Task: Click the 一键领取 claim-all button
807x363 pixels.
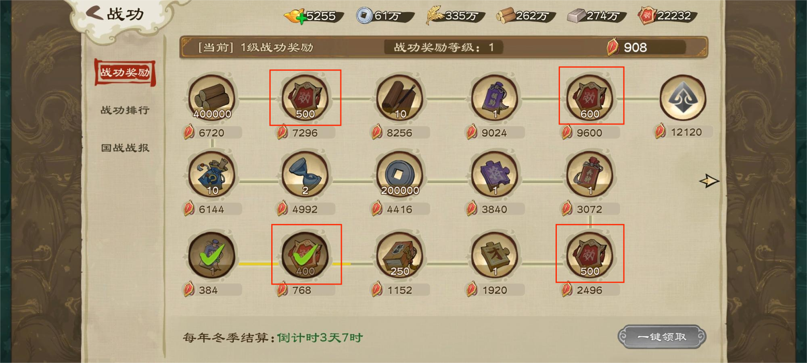Action: [662, 337]
